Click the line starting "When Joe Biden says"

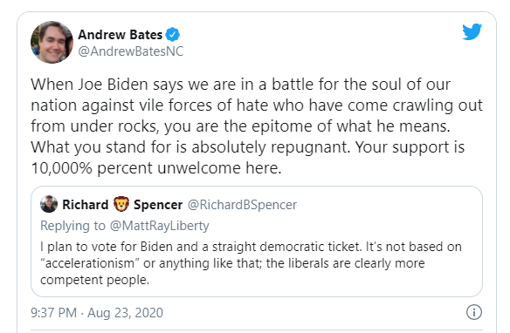click(x=241, y=85)
